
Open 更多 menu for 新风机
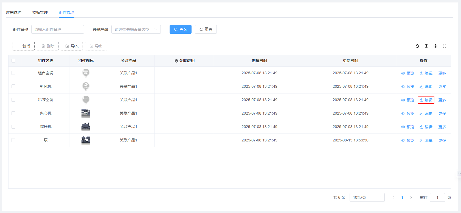(x=441, y=87)
